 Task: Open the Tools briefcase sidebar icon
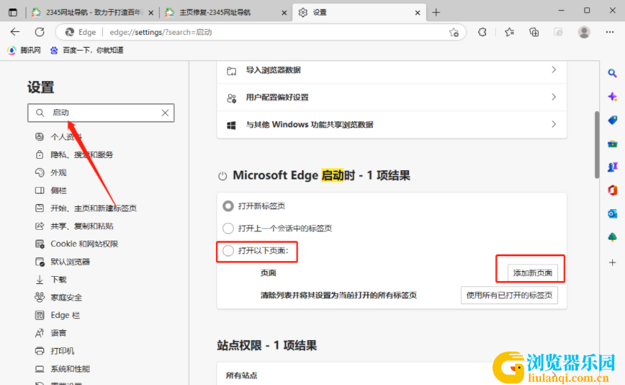tap(612, 144)
